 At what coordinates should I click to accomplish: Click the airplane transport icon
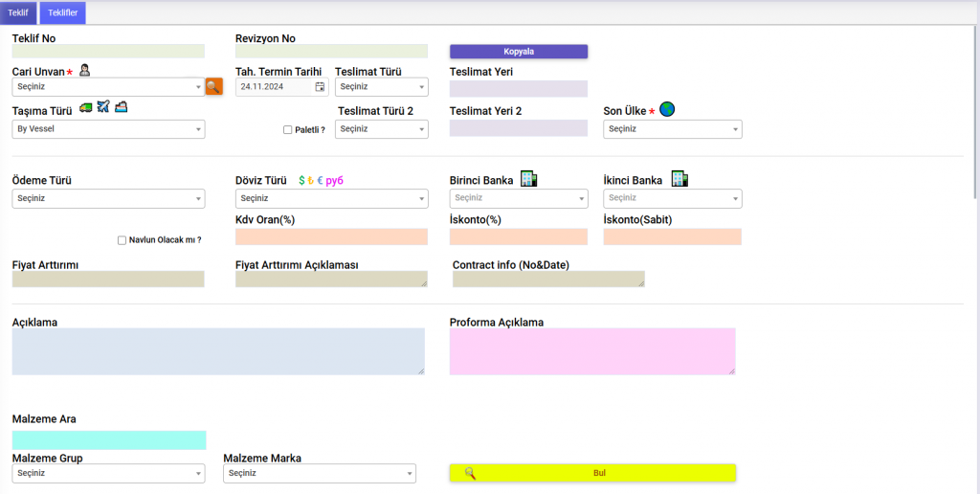[103, 107]
